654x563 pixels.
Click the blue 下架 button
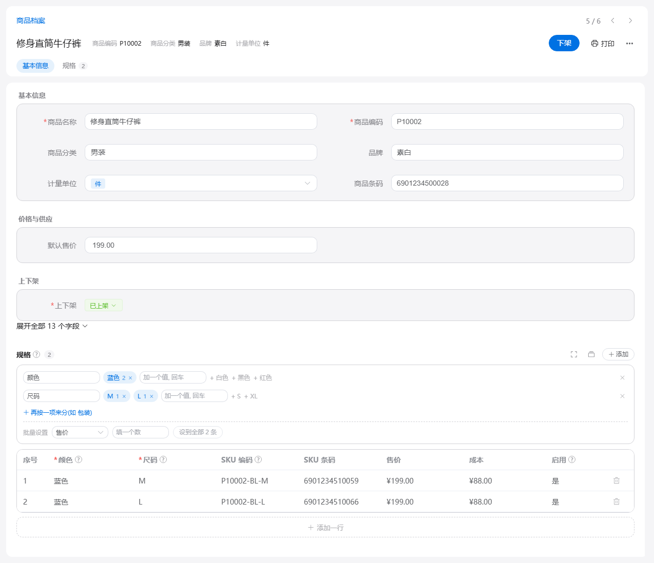[x=564, y=43]
